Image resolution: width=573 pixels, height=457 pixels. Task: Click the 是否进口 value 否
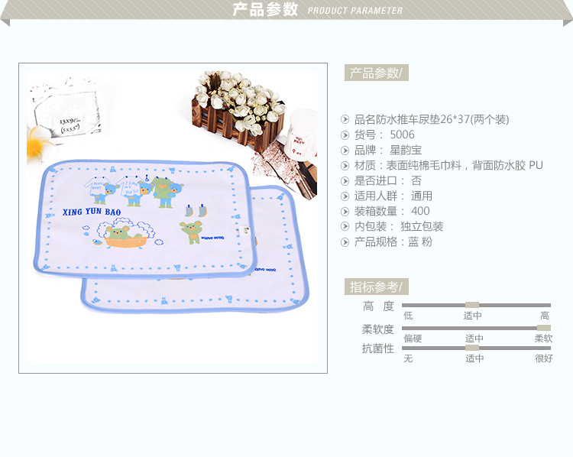(x=416, y=180)
